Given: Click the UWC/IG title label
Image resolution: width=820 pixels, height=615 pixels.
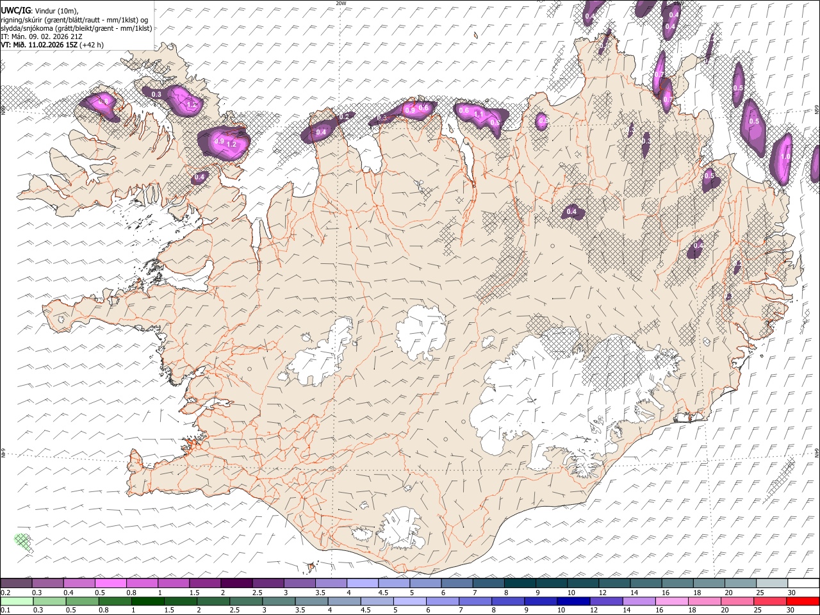Looking at the screenshot, I should (15, 10).
